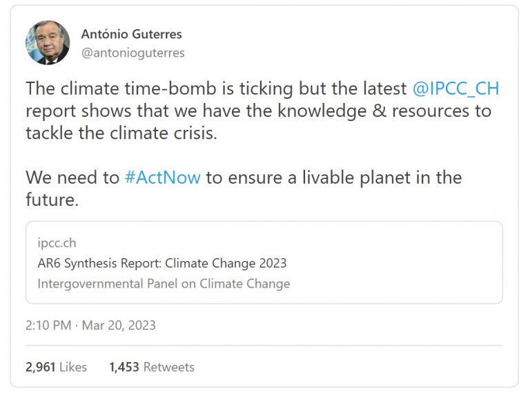Viewport: 530px width, 396px height.
Task: Click the sentence ending with livable planet
Action: (x=244, y=189)
